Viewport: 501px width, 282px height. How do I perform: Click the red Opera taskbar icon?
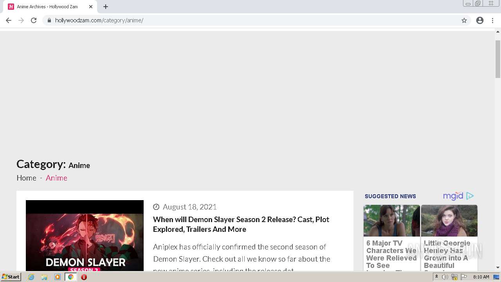tap(84, 277)
